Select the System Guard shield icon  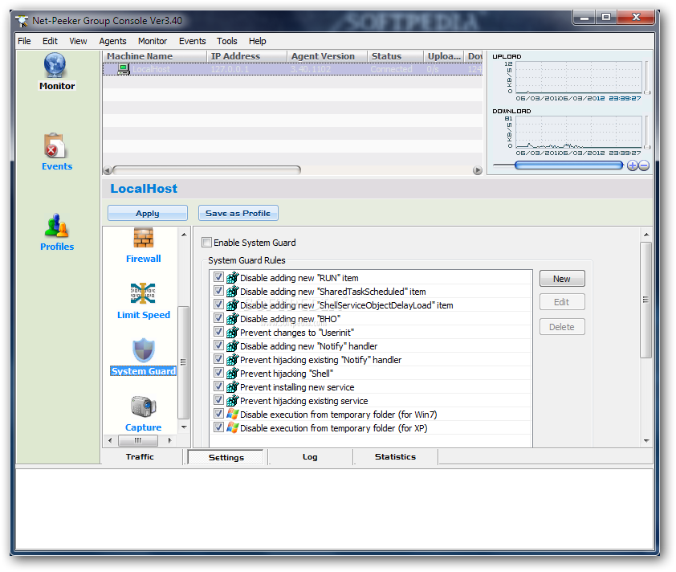coord(143,349)
